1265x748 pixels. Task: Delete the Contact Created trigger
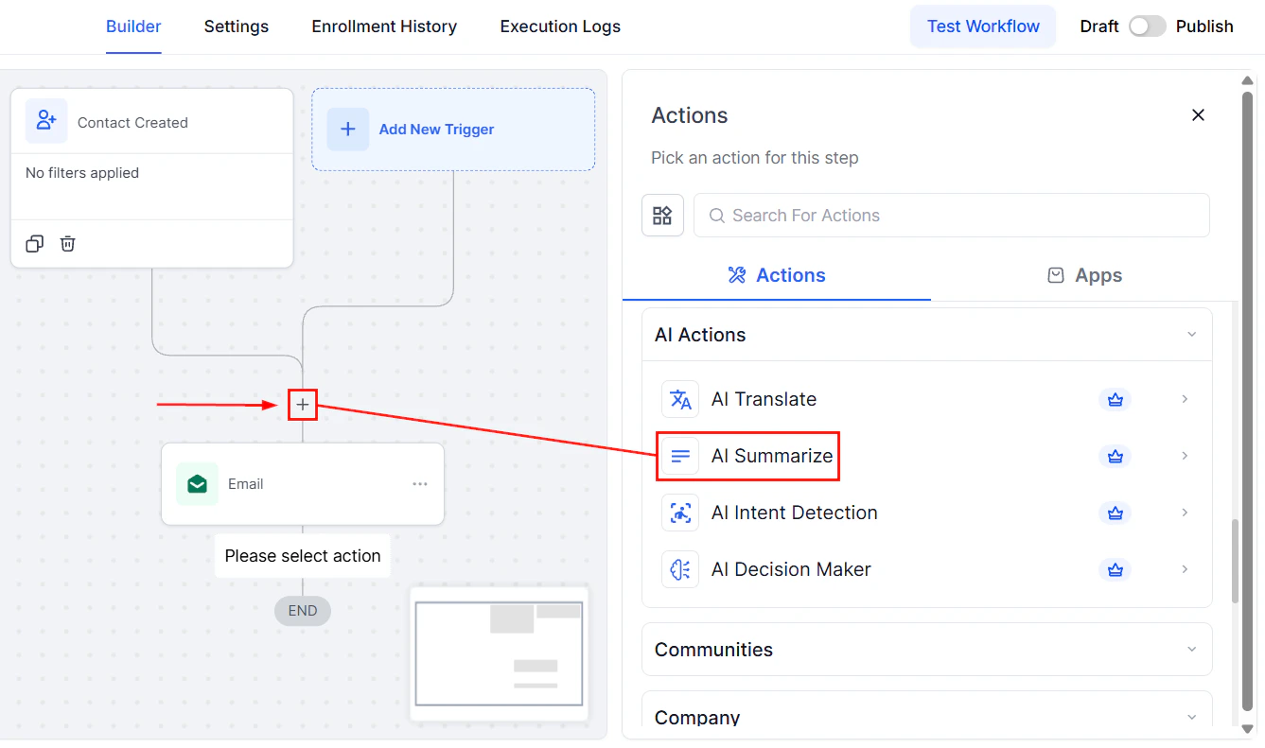click(x=67, y=243)
